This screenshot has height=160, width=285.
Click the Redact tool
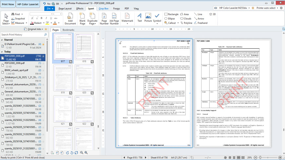click(x=36, y=23)
